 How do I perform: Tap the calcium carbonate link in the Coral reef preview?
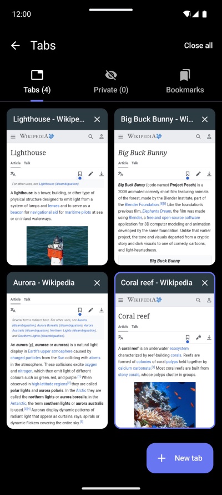coord(134,368)
